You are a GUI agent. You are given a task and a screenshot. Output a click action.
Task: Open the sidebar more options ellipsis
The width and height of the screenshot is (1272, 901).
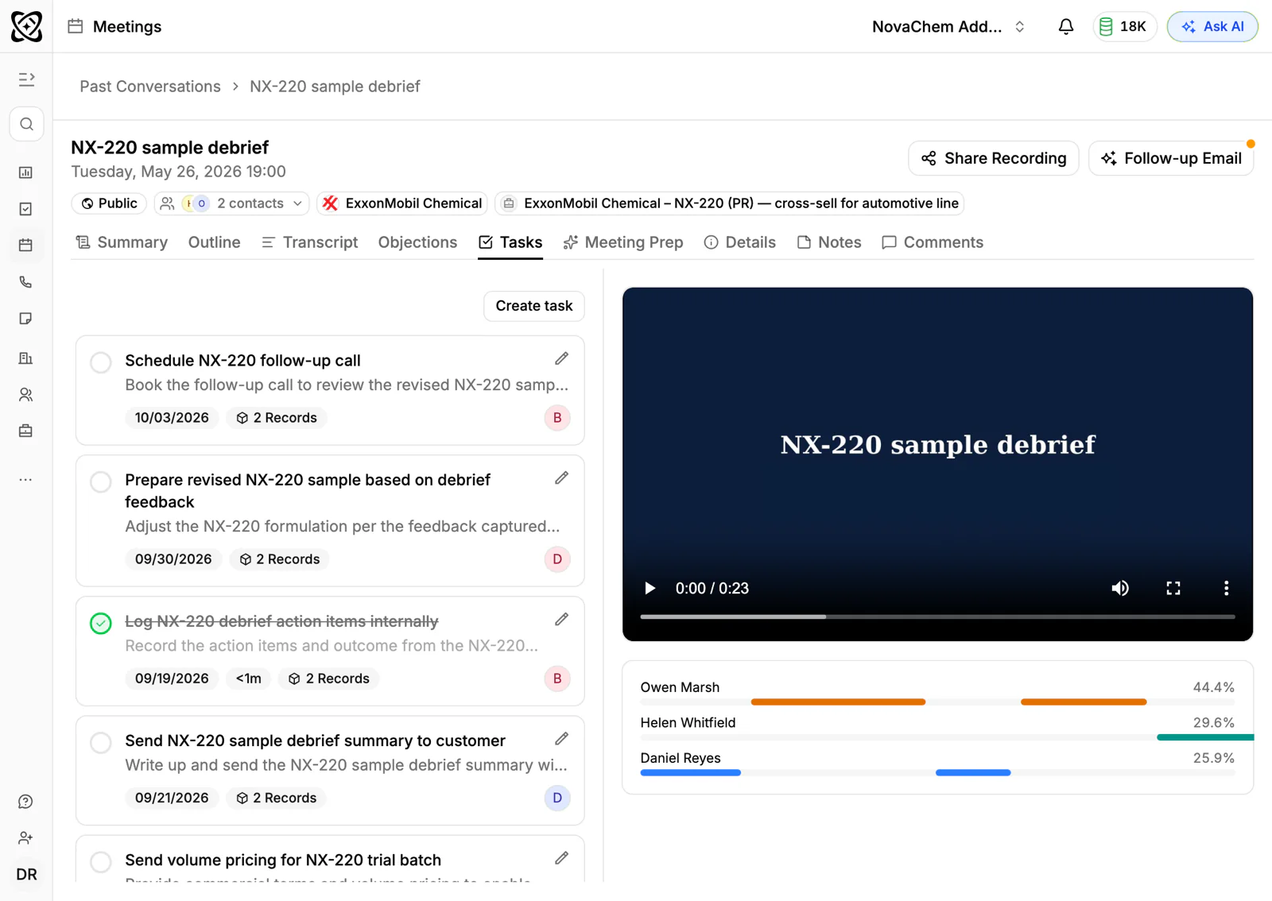[26, 480]
